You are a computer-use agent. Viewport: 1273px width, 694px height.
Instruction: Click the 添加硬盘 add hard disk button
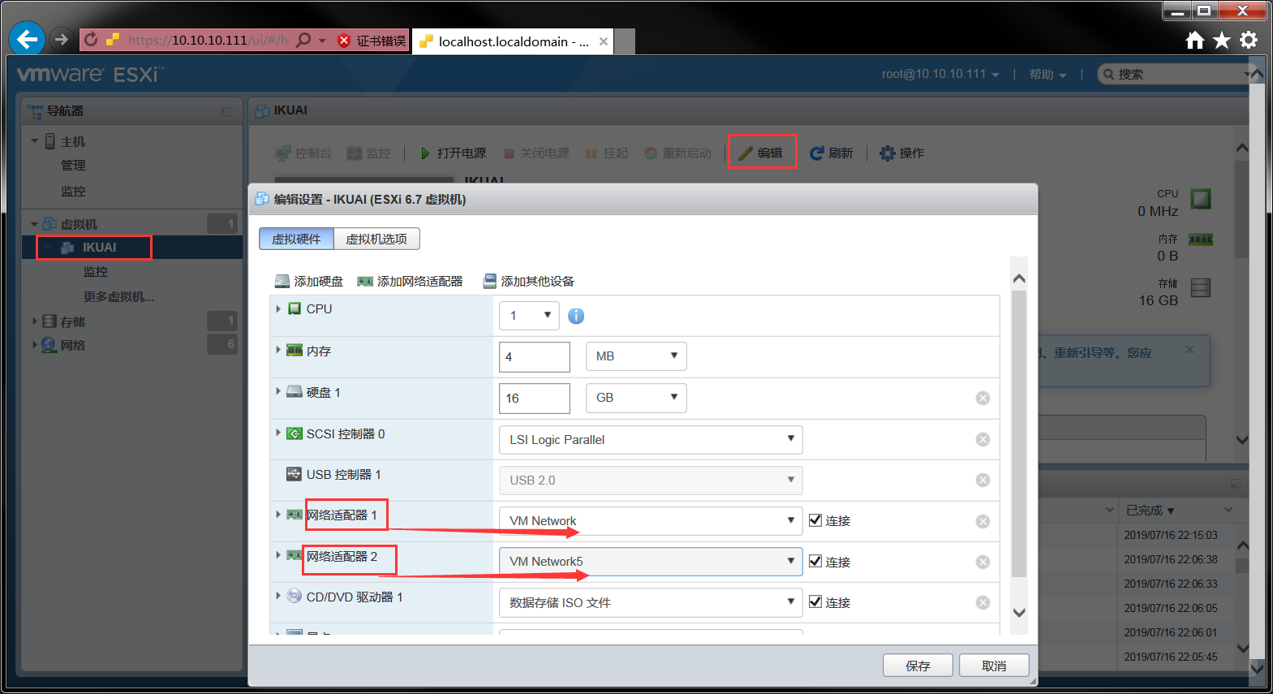tap(308, 281)
